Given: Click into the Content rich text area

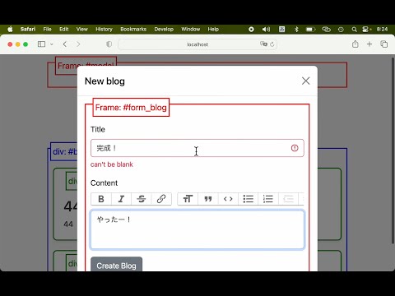Looking at the screenshot, I should click(197, 229).
